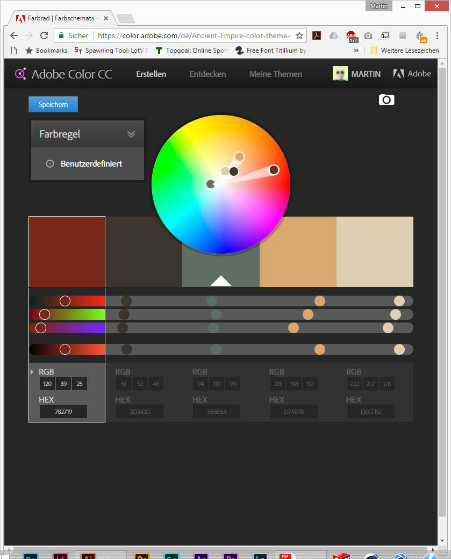Select the beige DECFB2 swatch
Viewport: 451px width, 559px height.
pyautogui.click(x=375, y=252)
